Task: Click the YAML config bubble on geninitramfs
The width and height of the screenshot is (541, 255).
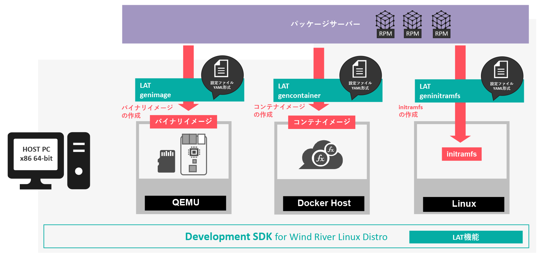Action: (502, 78)
